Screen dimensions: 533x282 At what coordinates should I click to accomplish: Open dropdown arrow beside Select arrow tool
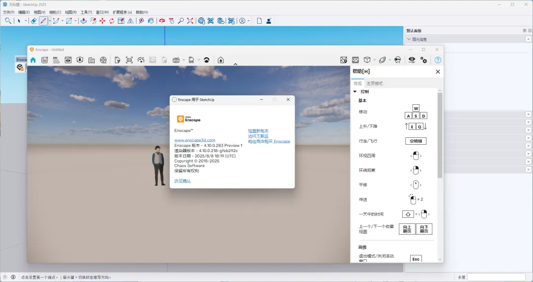pyautogui.click(x=26, y=21)
